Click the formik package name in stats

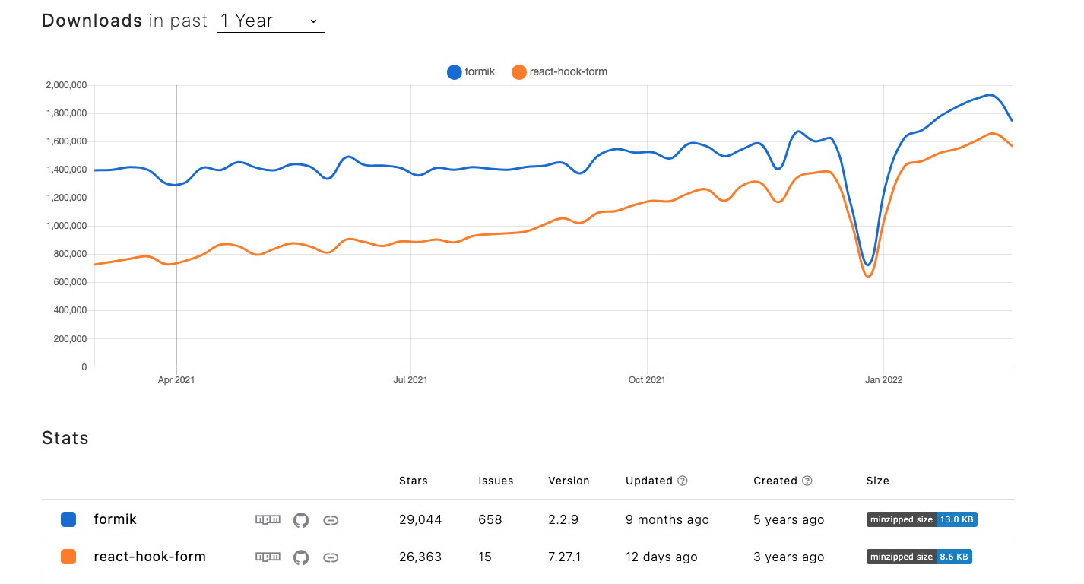116,519
